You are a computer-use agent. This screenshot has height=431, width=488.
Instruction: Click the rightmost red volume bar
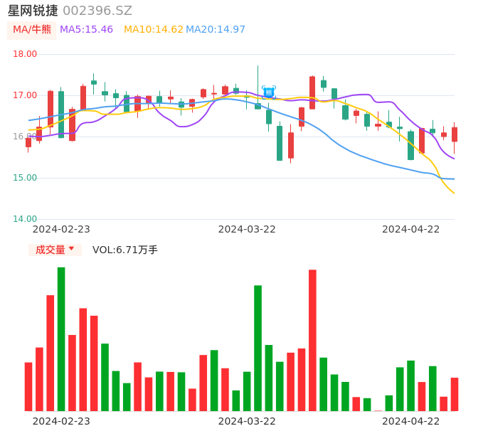[x=455, y=394]
